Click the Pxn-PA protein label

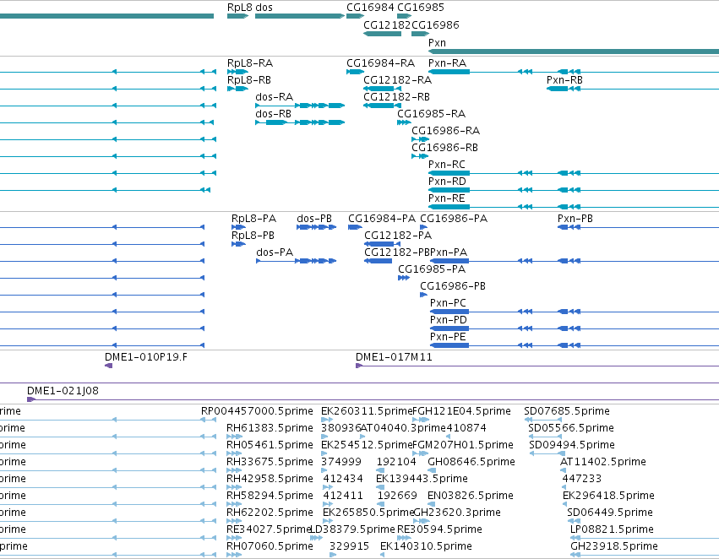tap(449, 252)
